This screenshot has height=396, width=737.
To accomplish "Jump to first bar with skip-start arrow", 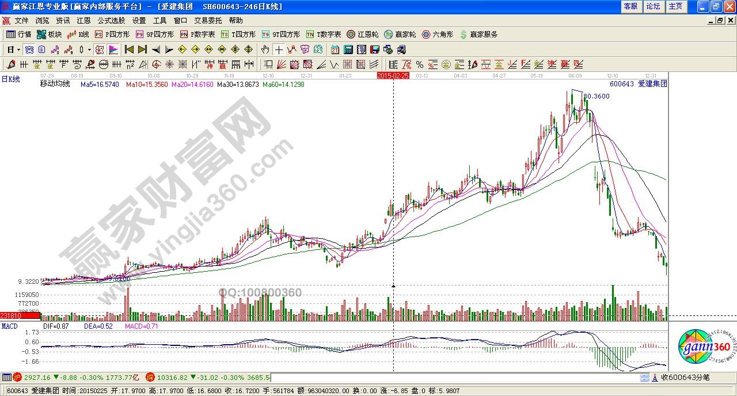I will pos(129,49).
